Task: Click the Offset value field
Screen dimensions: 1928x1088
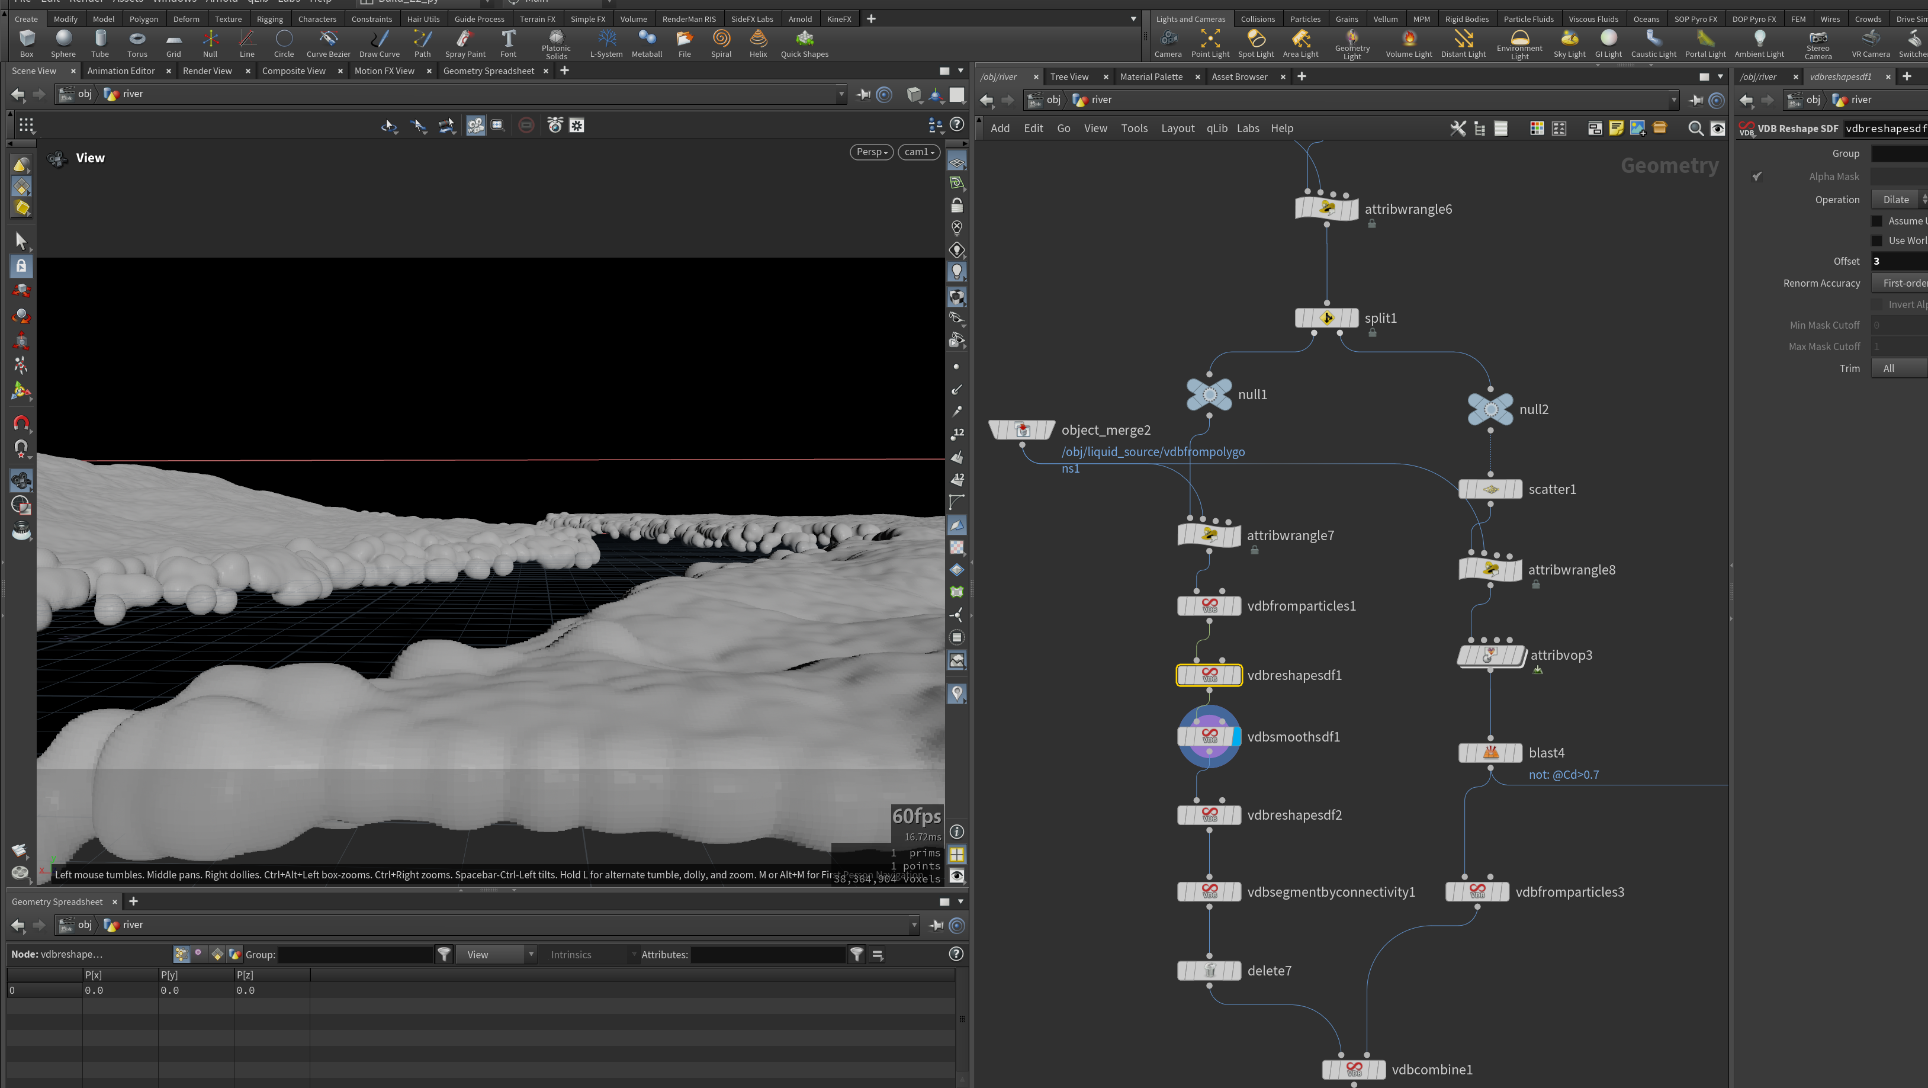Action: [1900, 261]
